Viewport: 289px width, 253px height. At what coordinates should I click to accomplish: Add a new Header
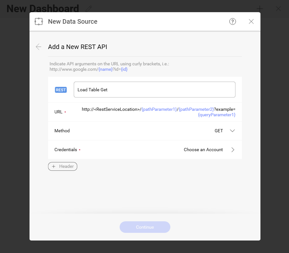click(x=63, y=167)
